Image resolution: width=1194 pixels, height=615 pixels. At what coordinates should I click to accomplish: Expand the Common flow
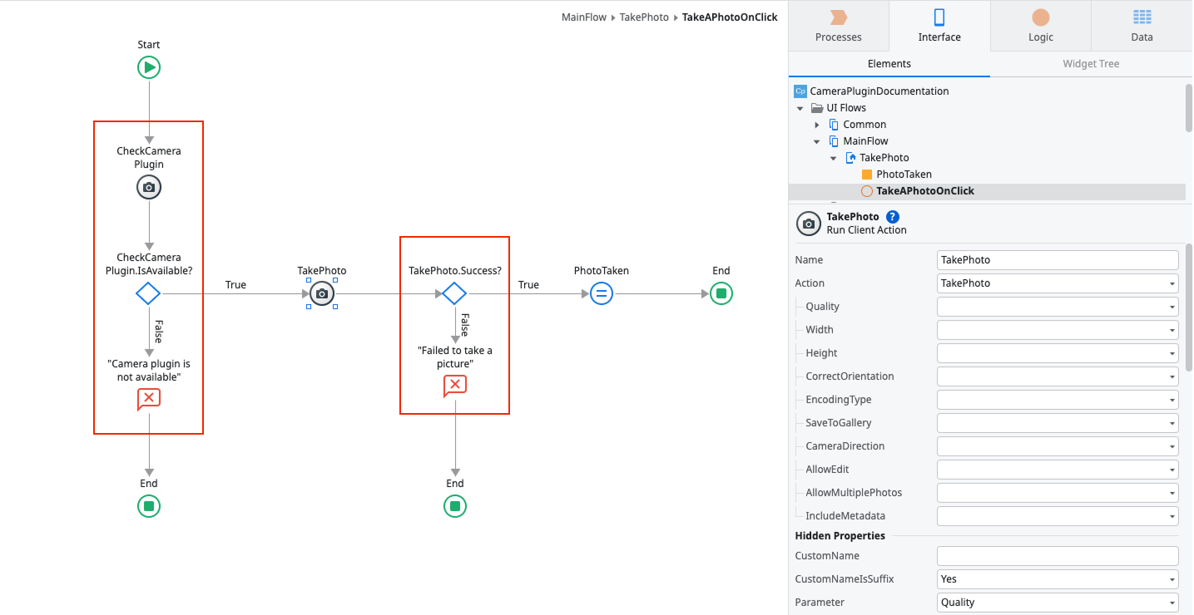click(x=817, y=125)
